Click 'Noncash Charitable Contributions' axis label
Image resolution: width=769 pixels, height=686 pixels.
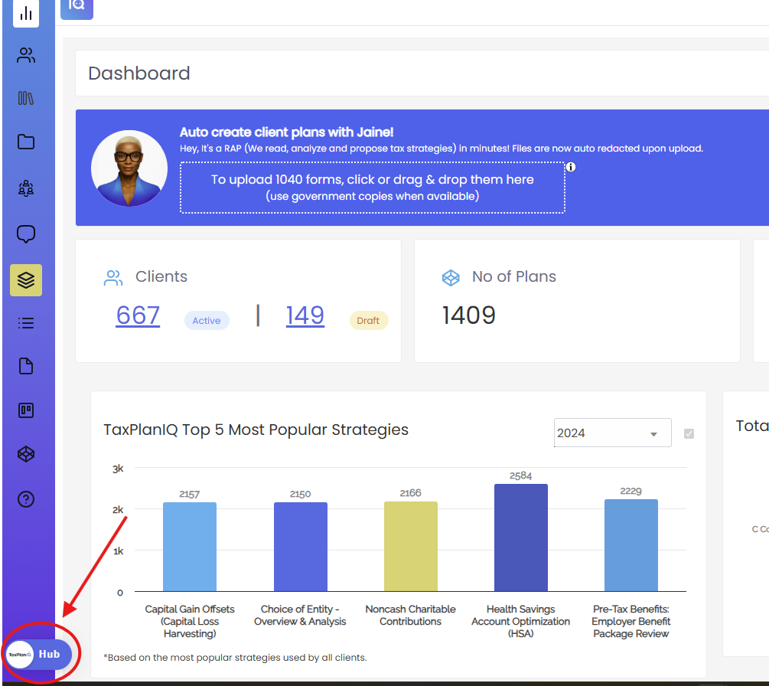[x=410, y=616]
